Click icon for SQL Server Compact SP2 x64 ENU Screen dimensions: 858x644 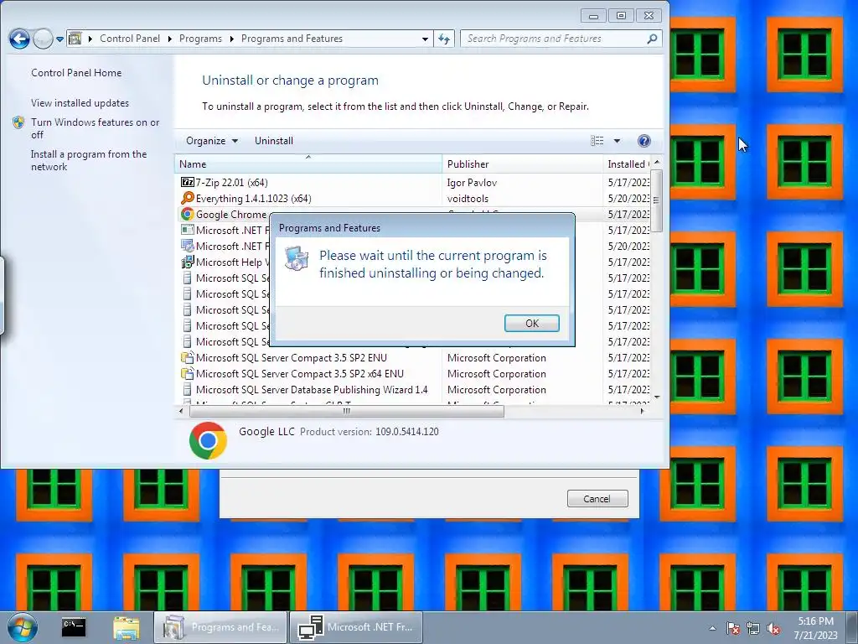coord(187,373)
